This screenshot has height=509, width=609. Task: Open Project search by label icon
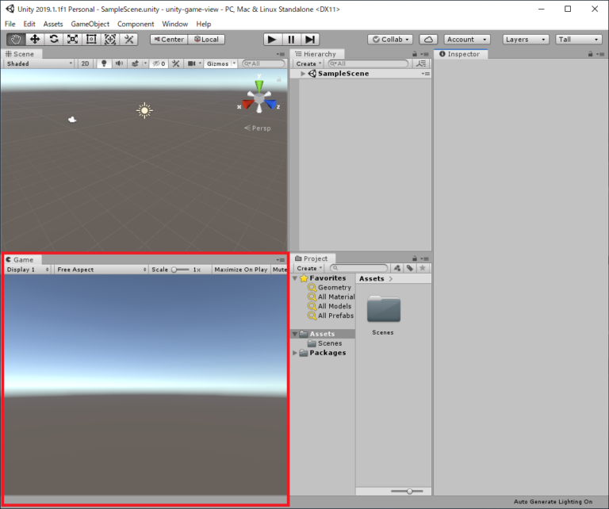pos(410,268)
